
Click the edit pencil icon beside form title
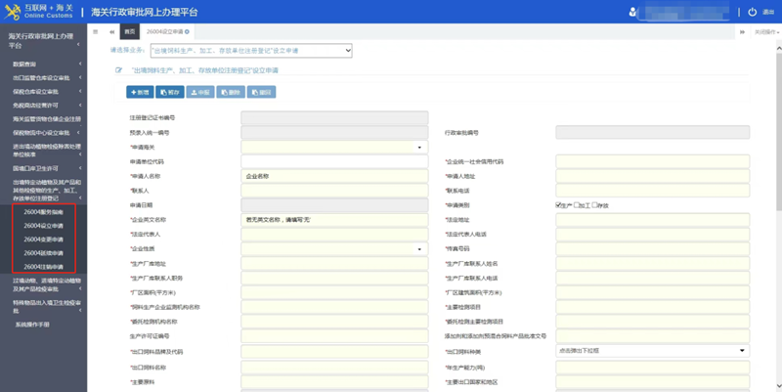click(118, 70)
